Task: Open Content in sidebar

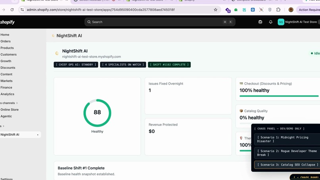Action: pyautogui.click(x=6, y=74)
